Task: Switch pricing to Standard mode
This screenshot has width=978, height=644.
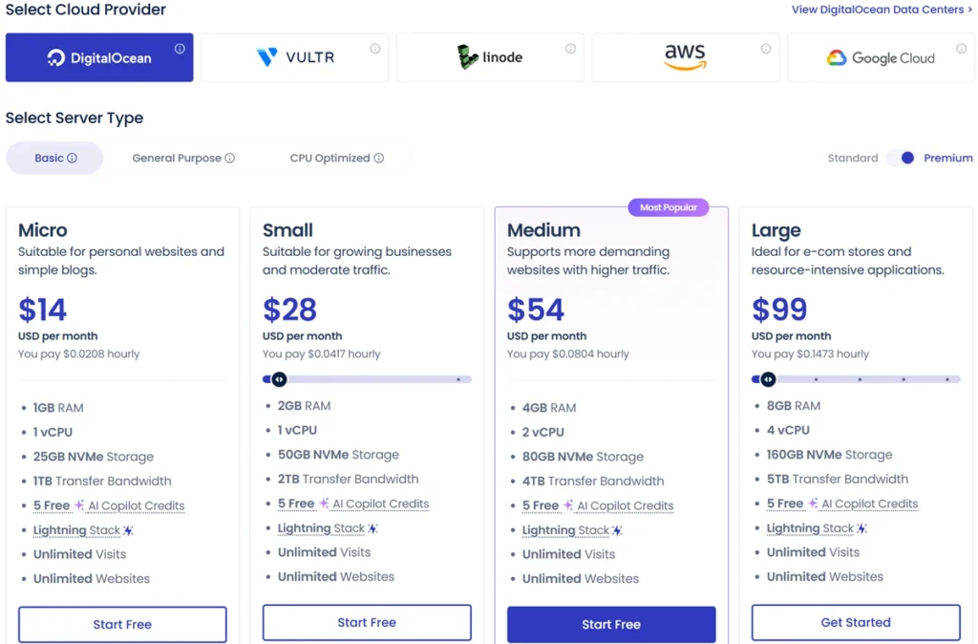Action: [851, 158]
